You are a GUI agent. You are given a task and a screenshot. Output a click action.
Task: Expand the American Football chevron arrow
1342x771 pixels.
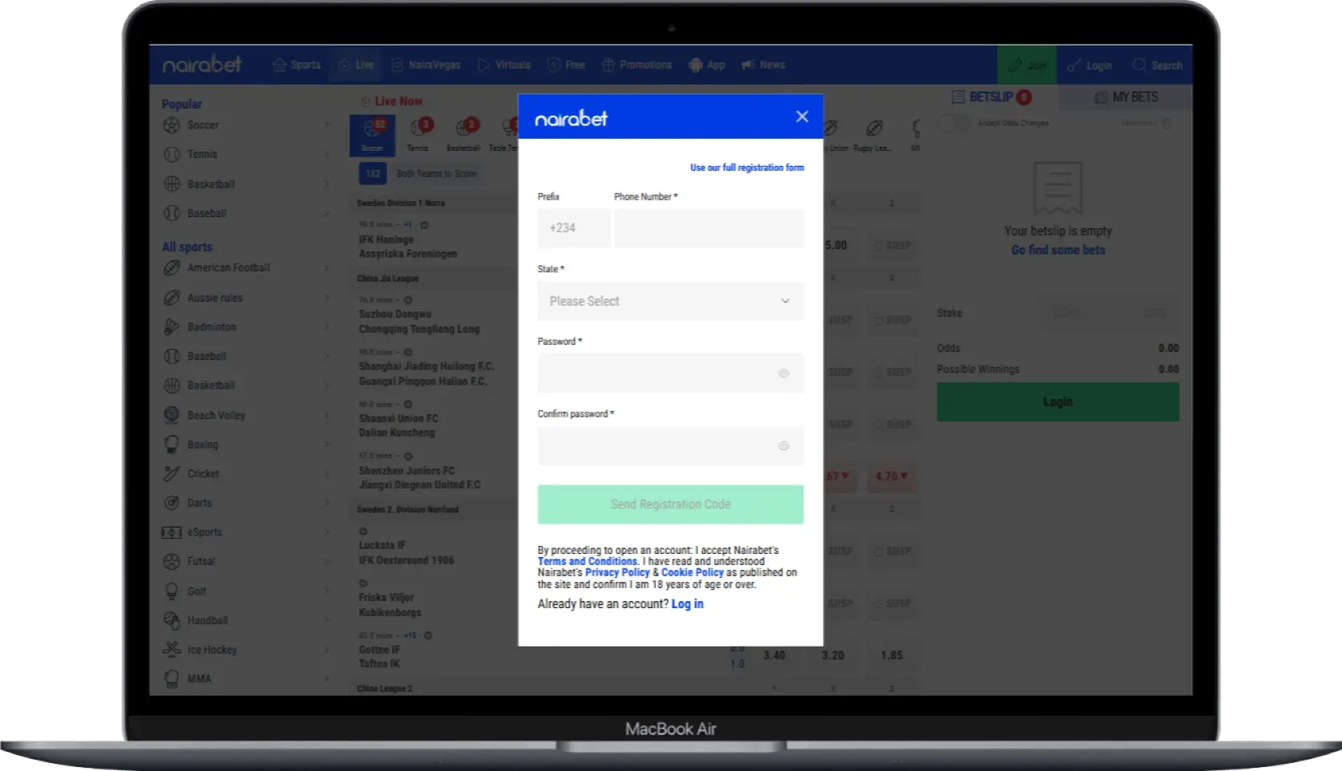327,268
